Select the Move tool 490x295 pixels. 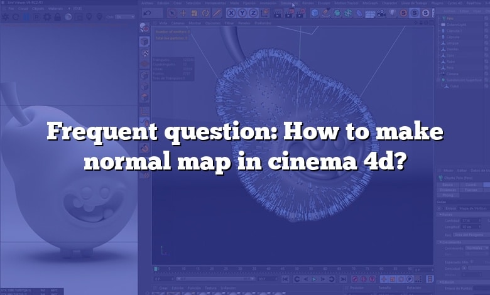point(183,13)
